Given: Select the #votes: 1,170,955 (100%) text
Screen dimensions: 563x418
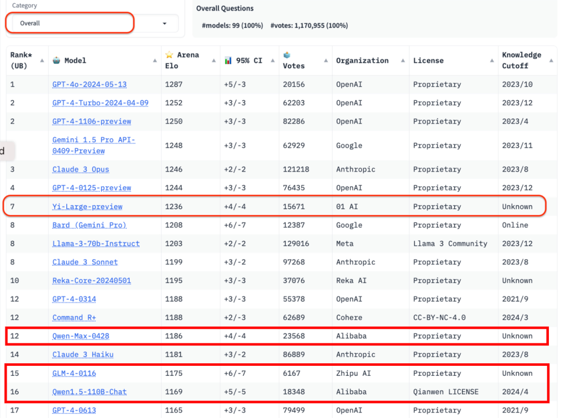Looking at the screenshot, I should coord(309,26).
